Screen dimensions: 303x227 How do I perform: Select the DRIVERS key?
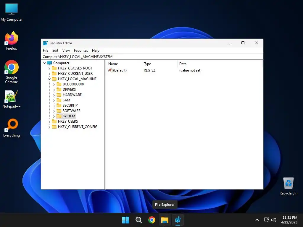pyautogui.click(x=69, y=89)
